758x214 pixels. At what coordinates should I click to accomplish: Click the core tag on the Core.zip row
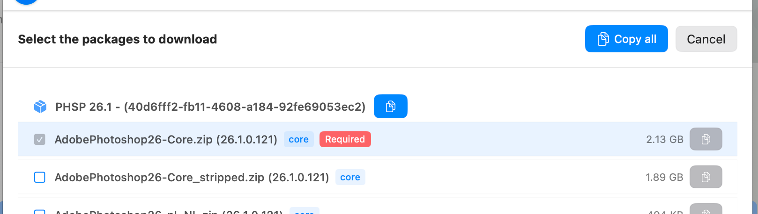(x=298, y=139)
